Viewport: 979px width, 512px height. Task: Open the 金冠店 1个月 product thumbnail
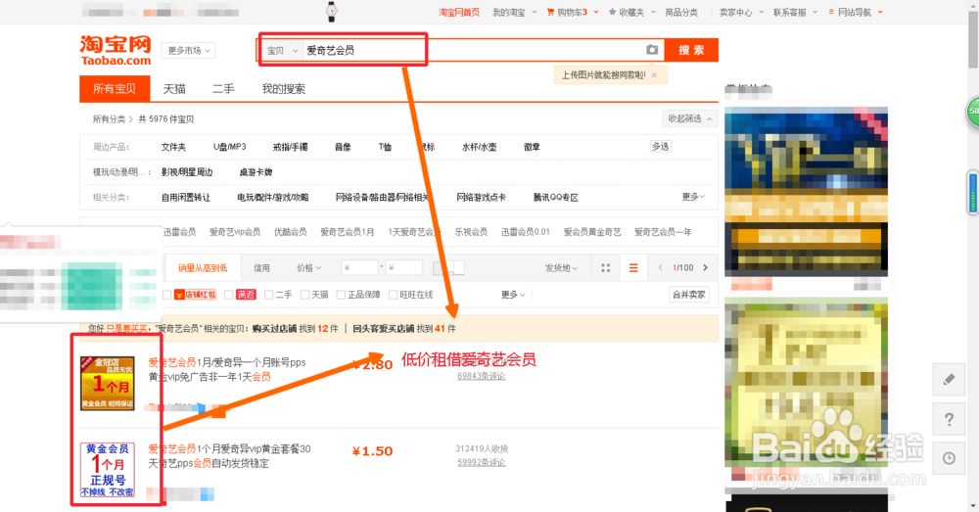(x=108, y=383)
